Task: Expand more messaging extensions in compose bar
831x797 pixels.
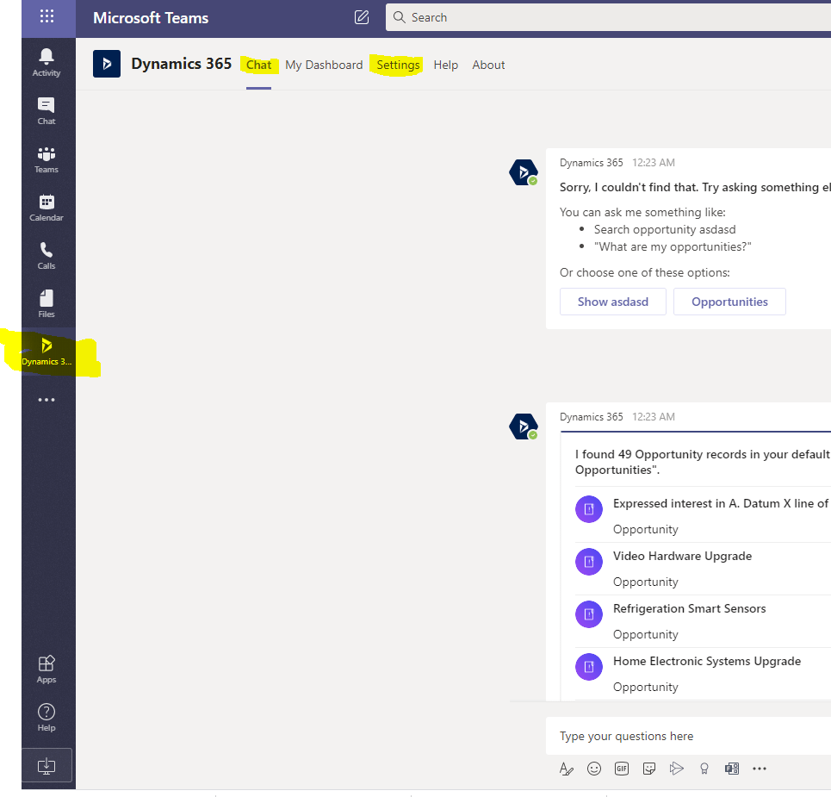Action: coord(759,769)
